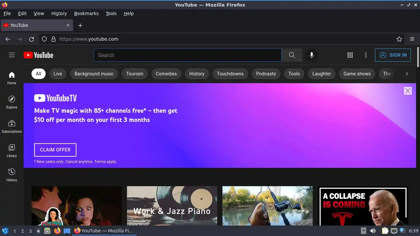Switch to workspace 2 in taskbar
420x236 pixels.
[x=22, y=231]
